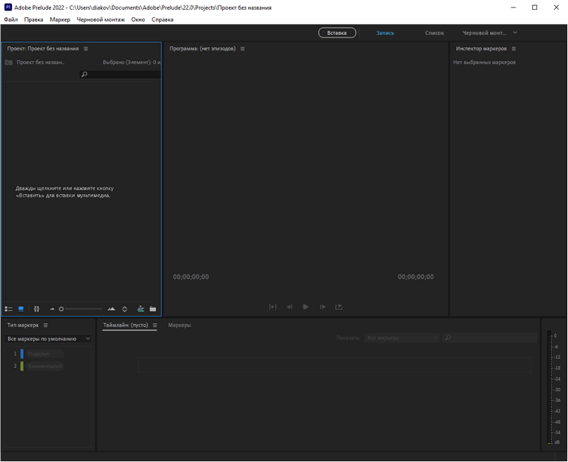Click the large mountain zoom-in icon
This screenshot has width=568, height=462.
point(111,309)
